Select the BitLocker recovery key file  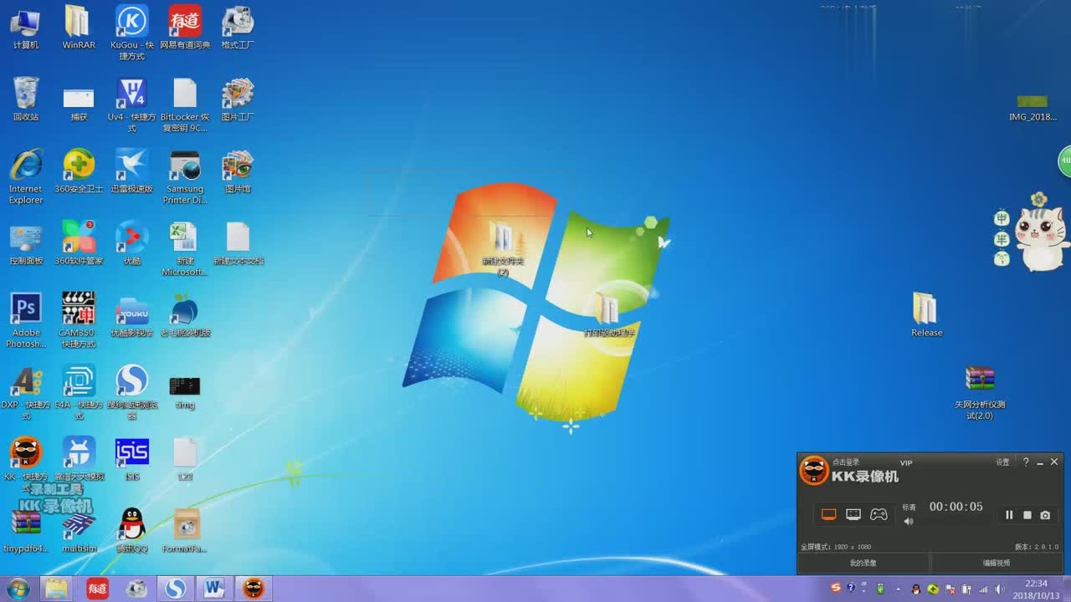185,105
